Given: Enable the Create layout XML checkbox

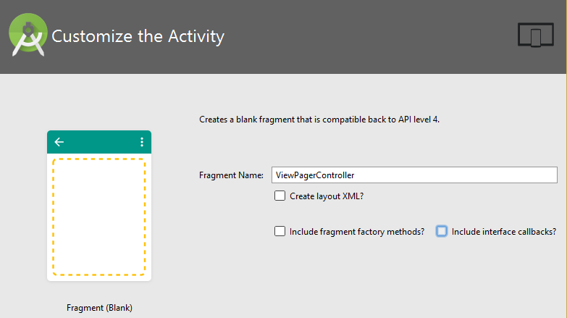Looking at the screenshot, I should [x=280, y=196].
